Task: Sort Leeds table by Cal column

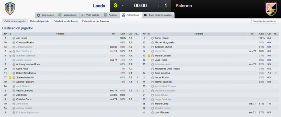Action: [x=130, y=34]
